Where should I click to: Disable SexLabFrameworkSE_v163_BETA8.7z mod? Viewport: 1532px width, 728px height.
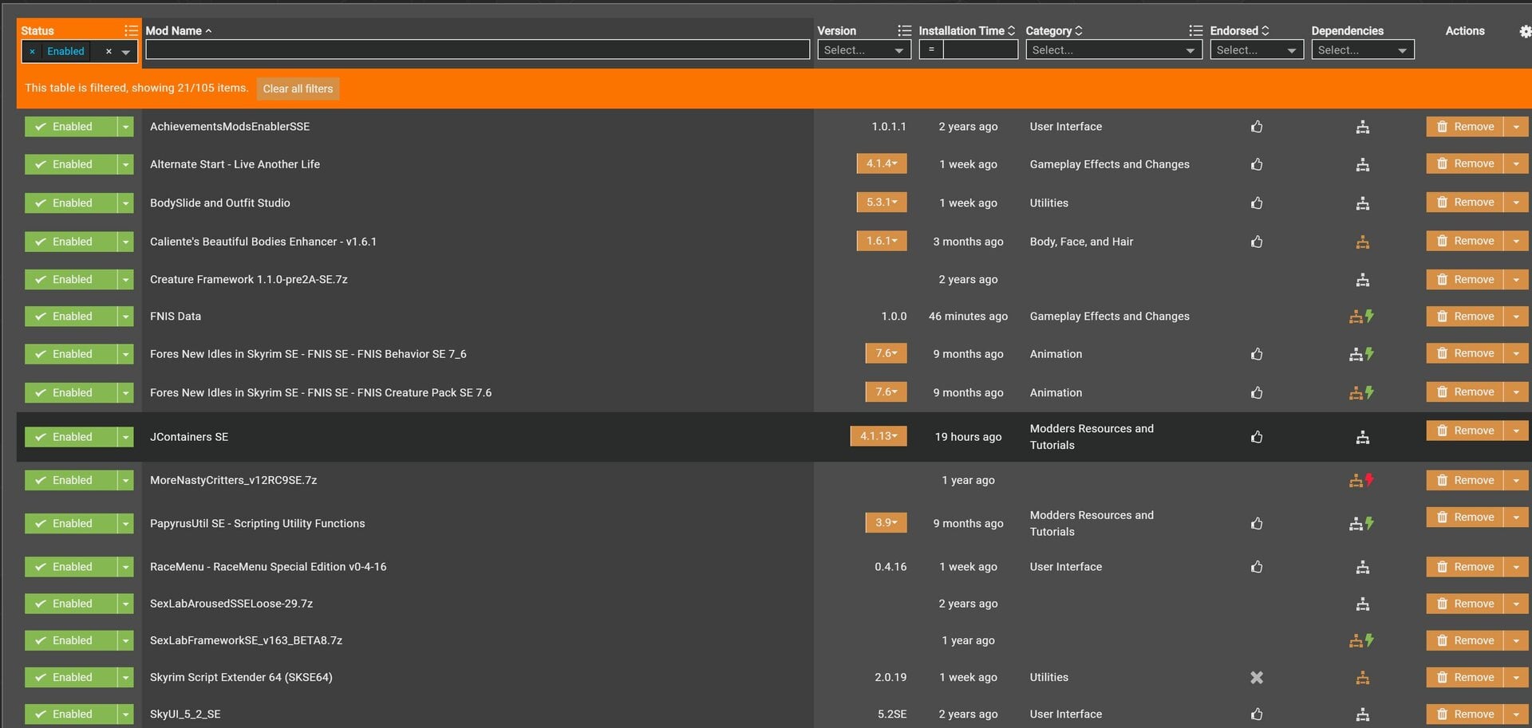click(x=71, y=640)
